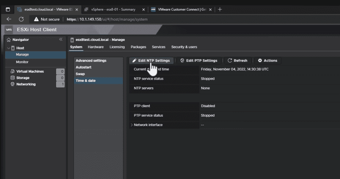Image resolution: width=340 pixels, height=179 pixels.
Task: Open the Actions gear menu
Action: click(268, 60)
